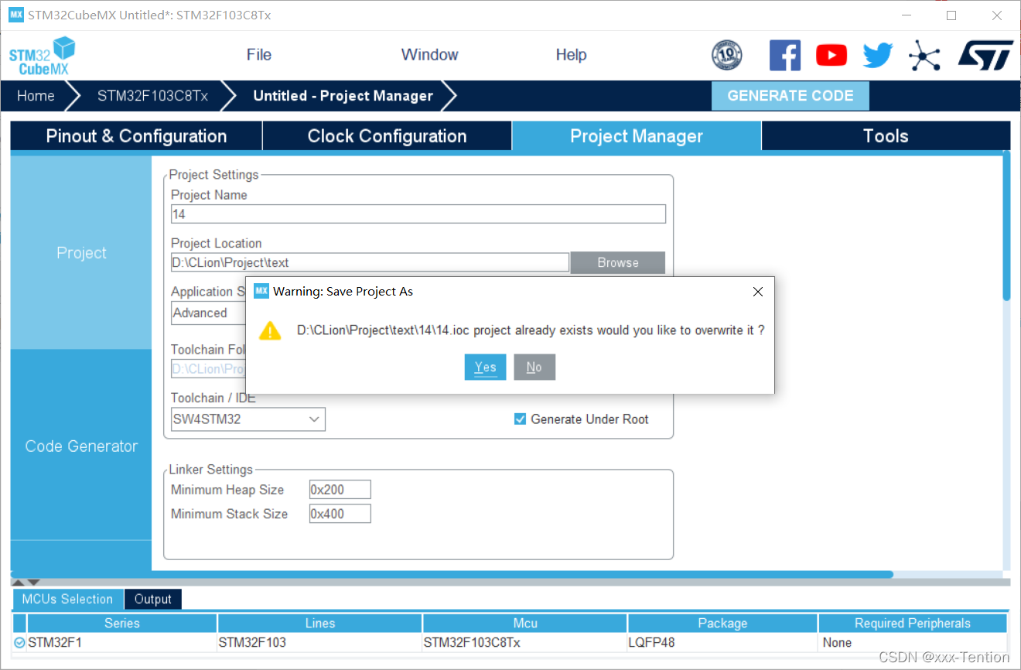Viewport: 1021px width, 670px height.
Task: Toggle the Generate Under Root checkbox
Action: pos(521,419)
